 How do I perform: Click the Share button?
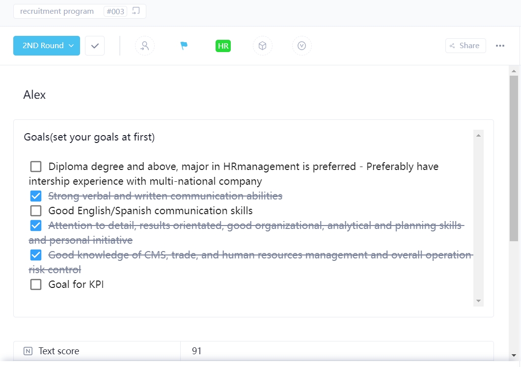tap(465, 45)
